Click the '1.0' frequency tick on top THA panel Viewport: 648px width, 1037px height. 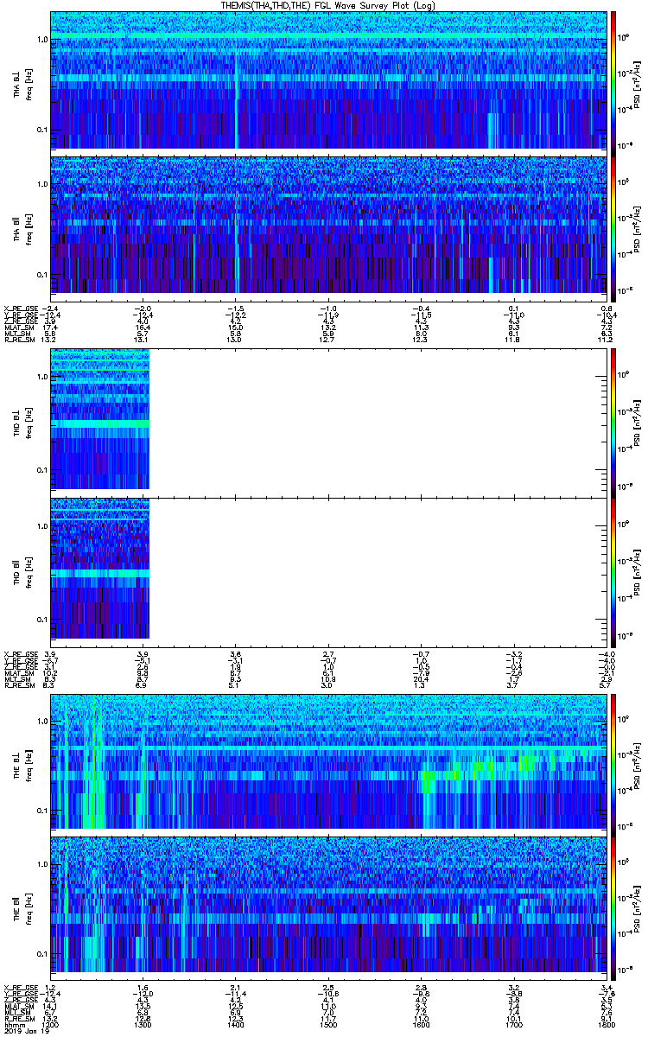(x=41, y=40)
